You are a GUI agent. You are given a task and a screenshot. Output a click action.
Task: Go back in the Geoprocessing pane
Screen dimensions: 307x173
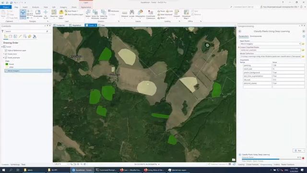tap(240, 31)
